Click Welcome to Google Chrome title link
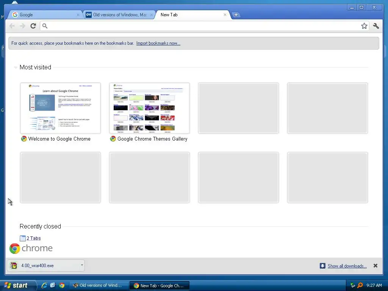The image size is (388, 291). coord(59,139)
